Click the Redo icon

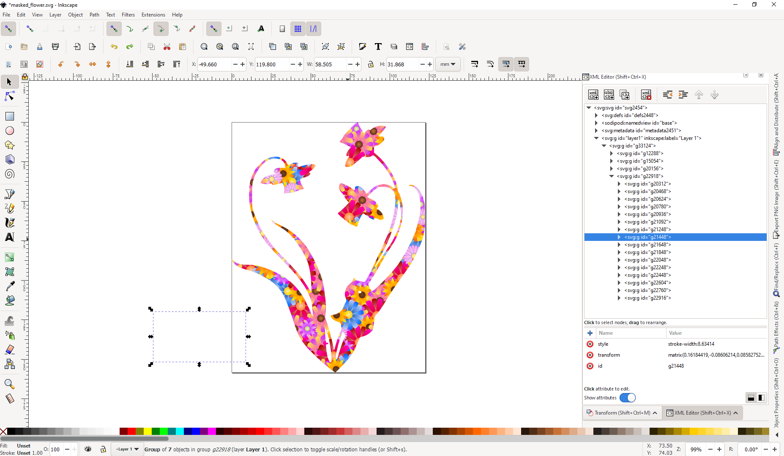tap(130, 46)
